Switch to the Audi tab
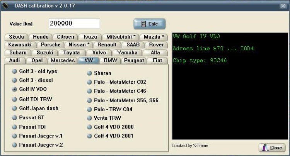Image resolution: width=290 pixels, height=156 pixels. (x=14, y=60)
